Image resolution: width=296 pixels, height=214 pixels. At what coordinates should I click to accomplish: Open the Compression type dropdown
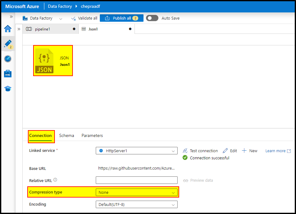click(136, 193)
